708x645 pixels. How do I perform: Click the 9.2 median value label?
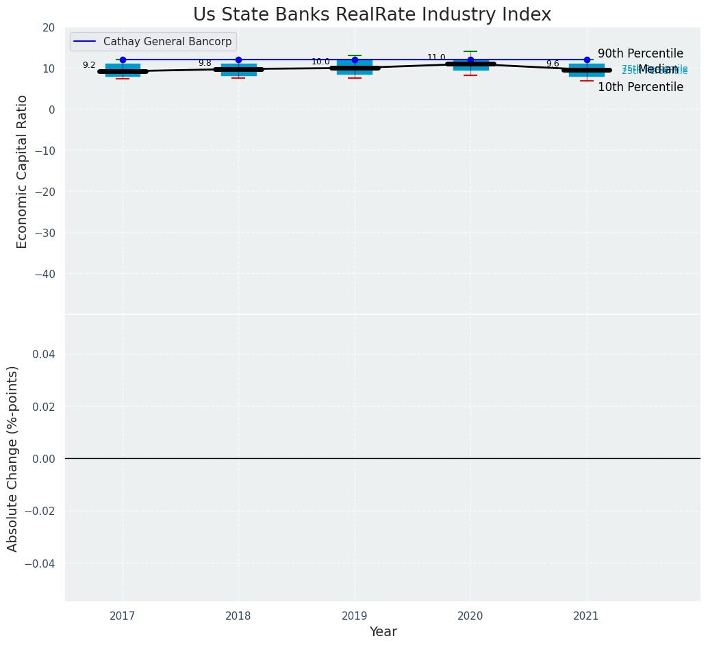click(89, 66)
